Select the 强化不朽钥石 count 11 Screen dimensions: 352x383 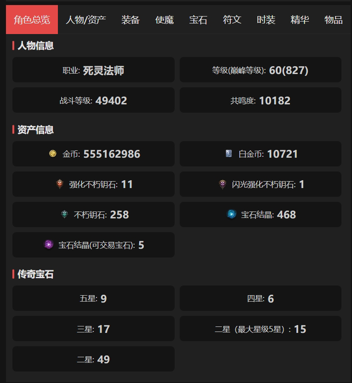[127, 184]
